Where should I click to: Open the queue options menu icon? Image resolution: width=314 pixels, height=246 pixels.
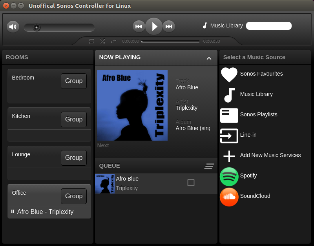tap(209, 166)
